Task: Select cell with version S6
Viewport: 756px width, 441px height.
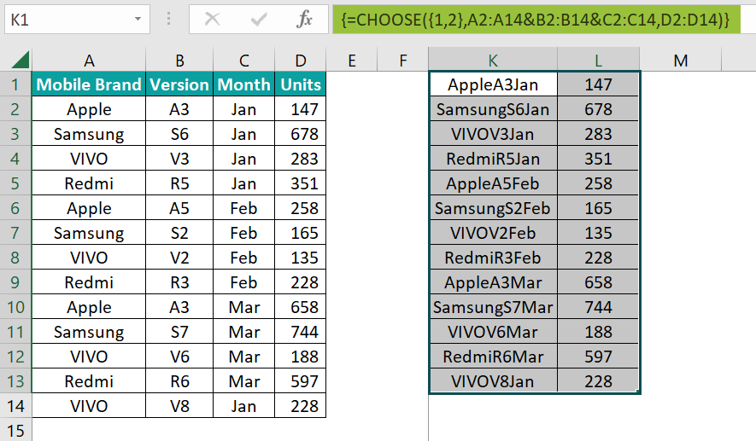Action: pyautogui.click(x=179, y=134)
